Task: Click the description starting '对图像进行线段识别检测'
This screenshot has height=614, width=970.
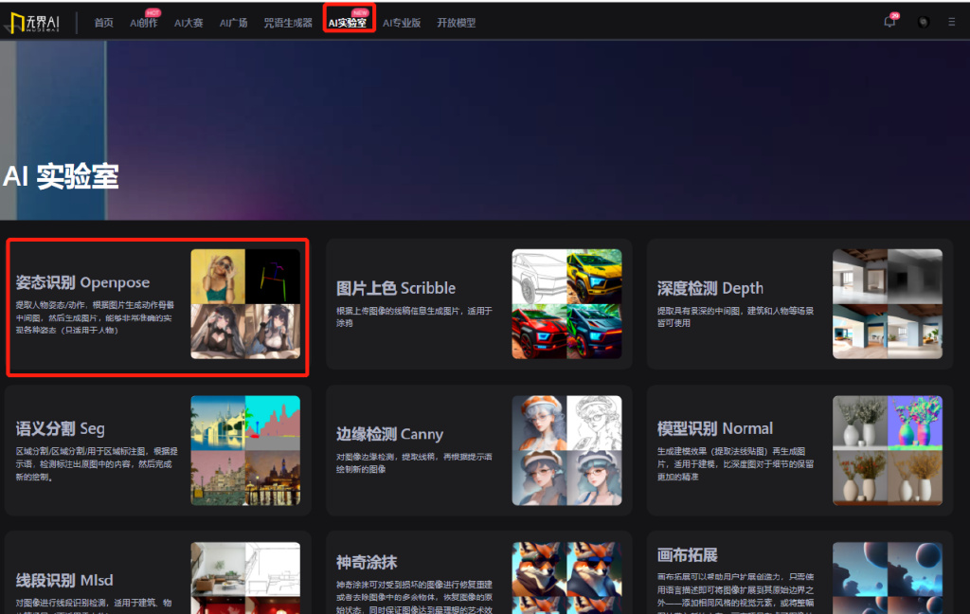Action: tap(94, 605)
